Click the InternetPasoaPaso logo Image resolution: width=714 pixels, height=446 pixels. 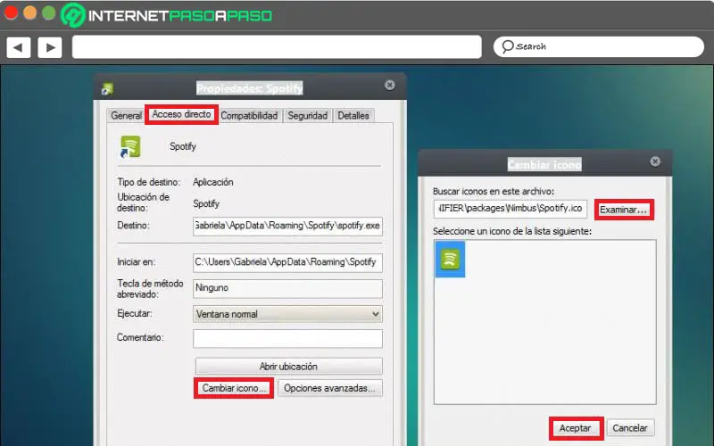pos(167,15)
